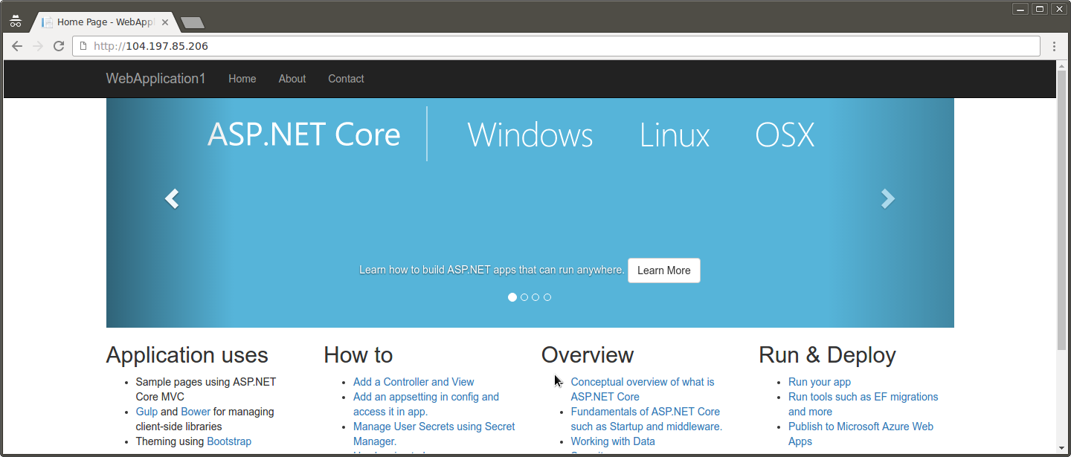Click the Linux text in banner
Image resolution: width=1071 pixels, height=457 pixels.
click(675, 135)
